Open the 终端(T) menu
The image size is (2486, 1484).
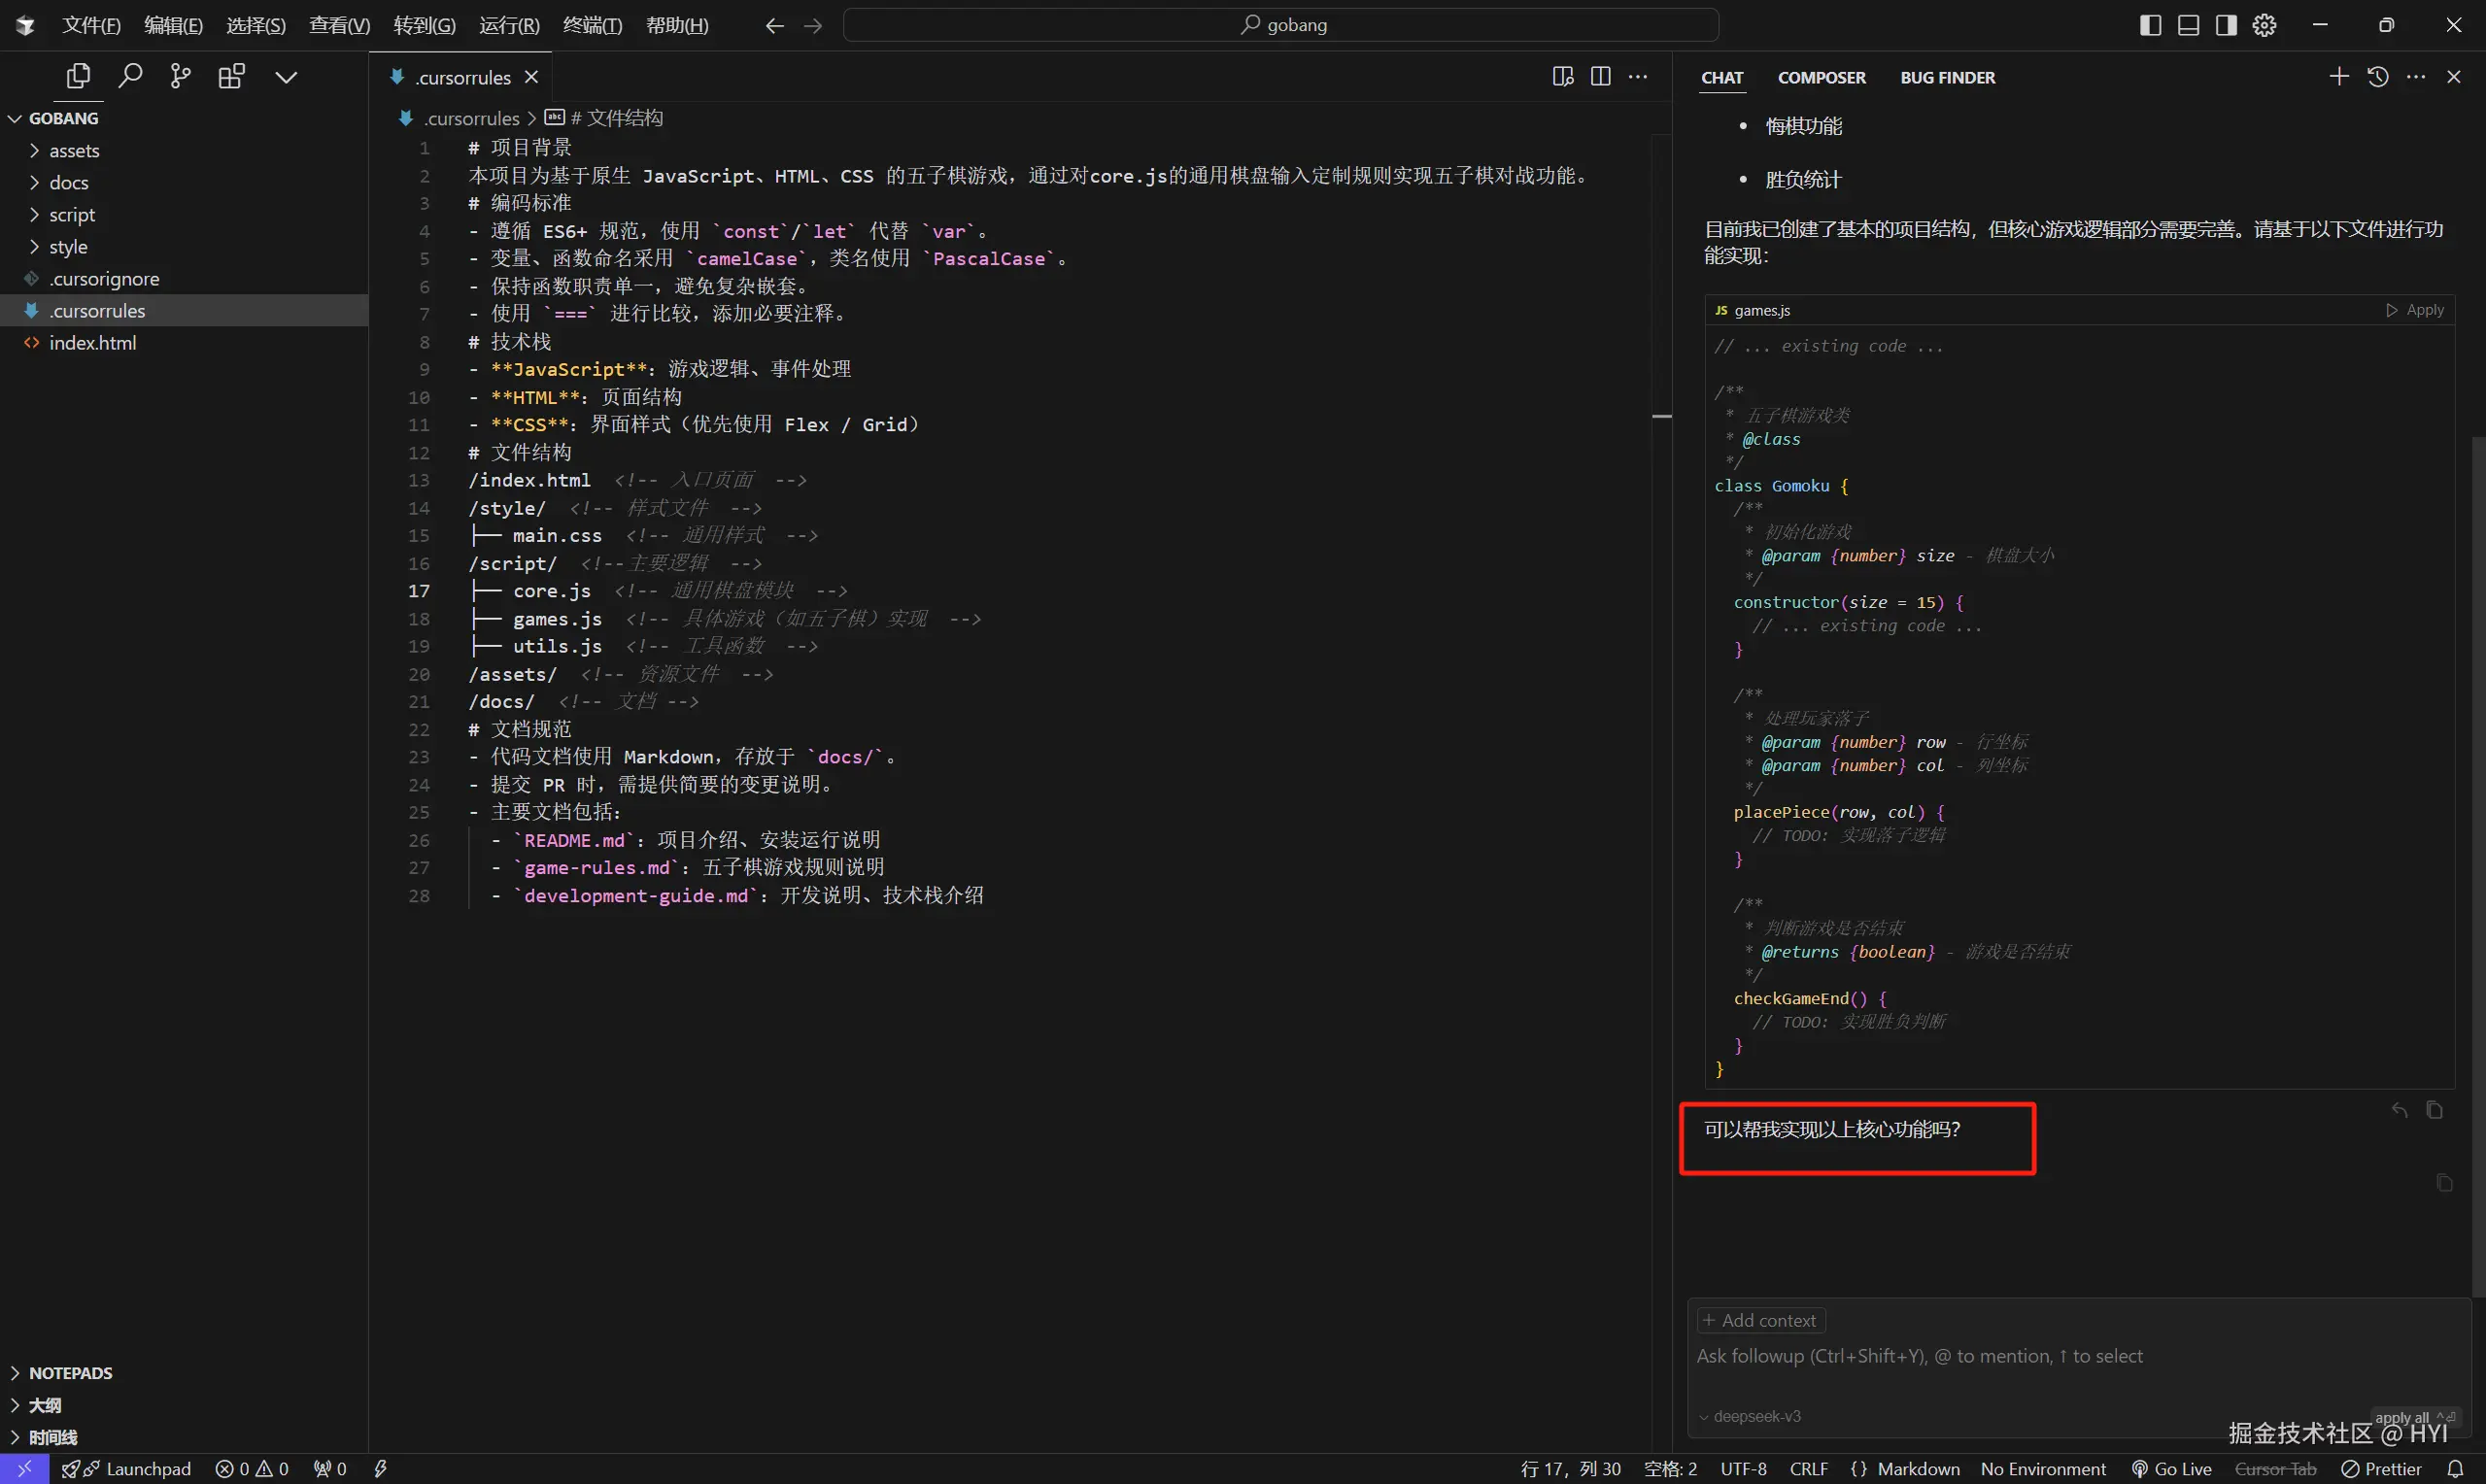pyautogui.click(x=591, y=25)
